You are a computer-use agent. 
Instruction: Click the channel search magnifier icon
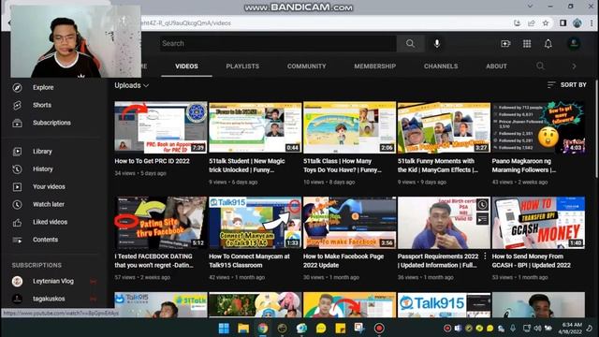pos(540,66)
